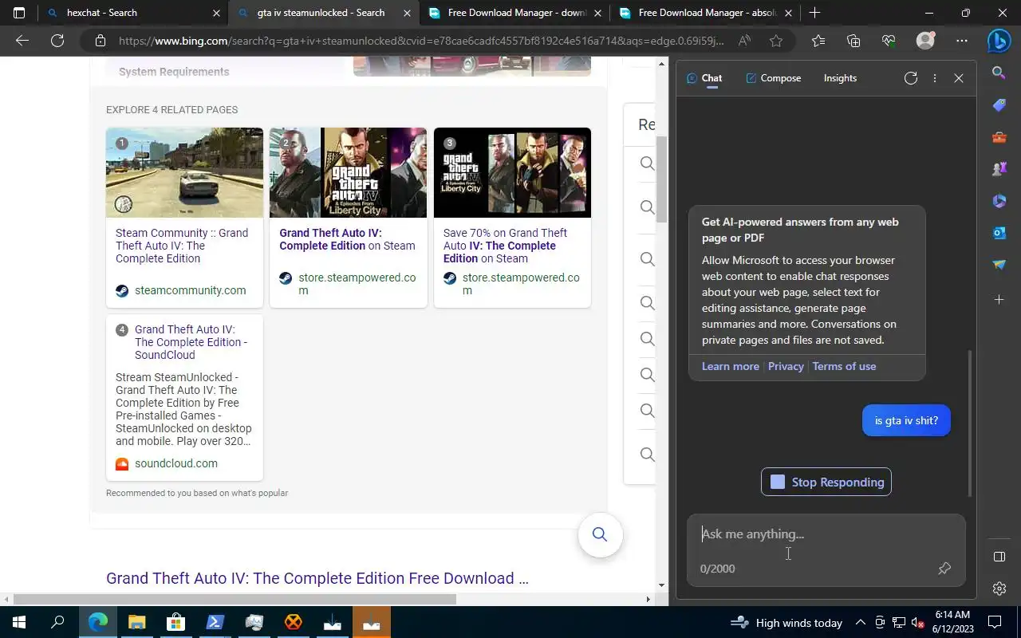Screen dimensions: 1021x638
Task: Click the Liberty City thumbnail numbered 2
Action: [348, 172]
